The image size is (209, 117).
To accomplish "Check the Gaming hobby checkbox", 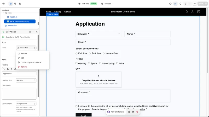I will tap(77, 63).
